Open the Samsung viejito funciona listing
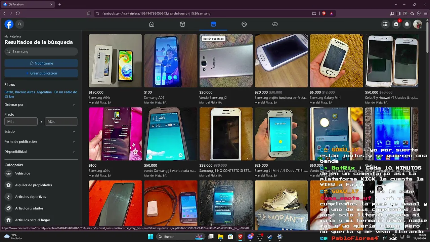 (281, 69)
